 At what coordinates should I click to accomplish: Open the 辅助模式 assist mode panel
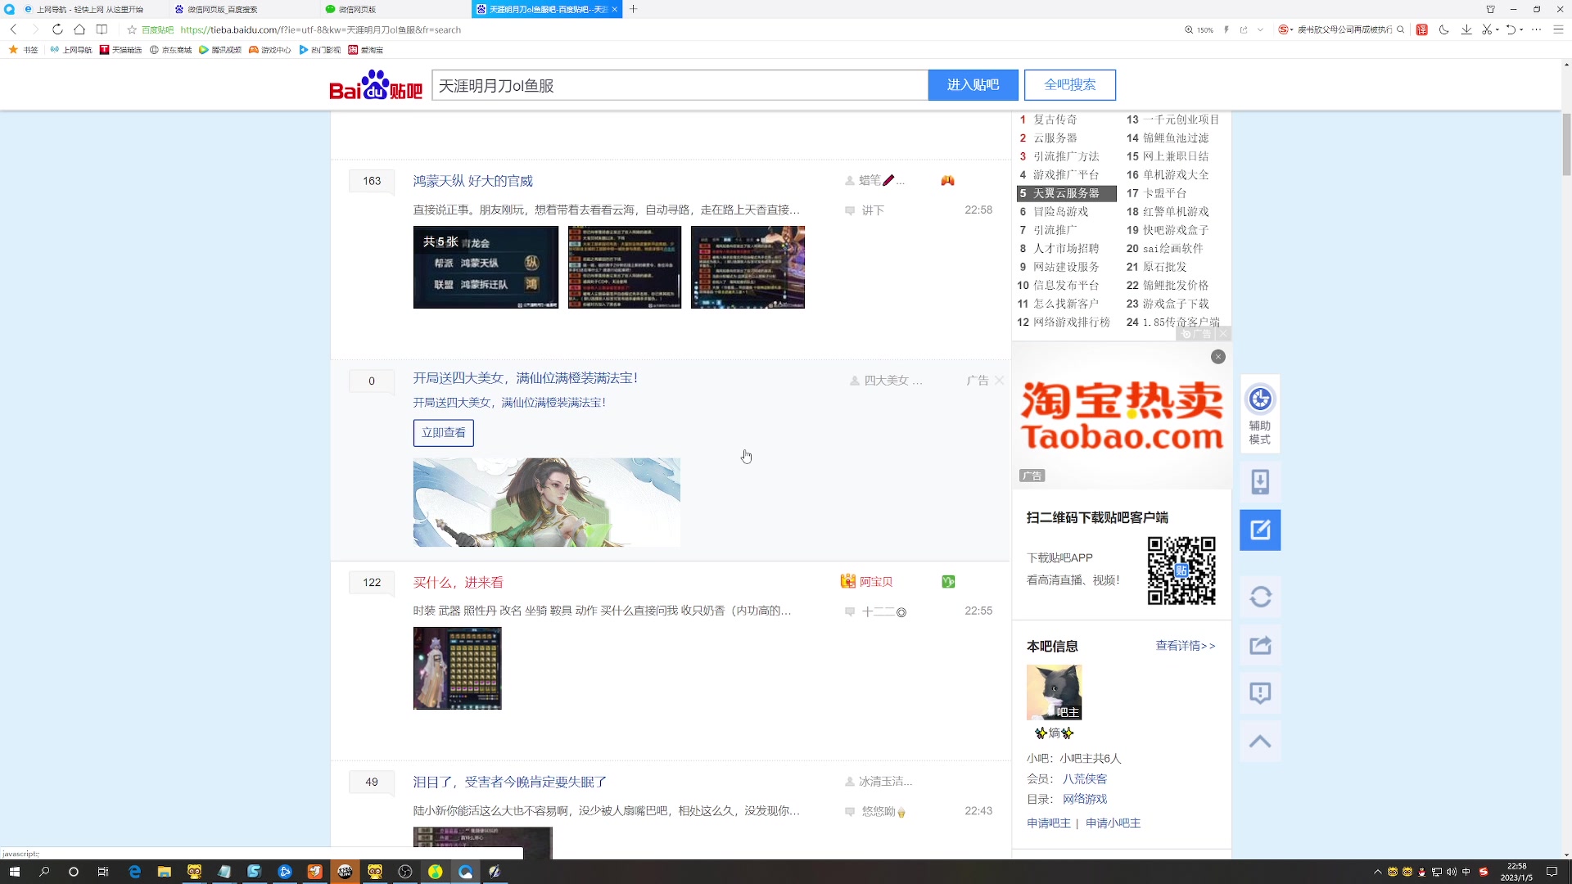tap(1260, 413)
